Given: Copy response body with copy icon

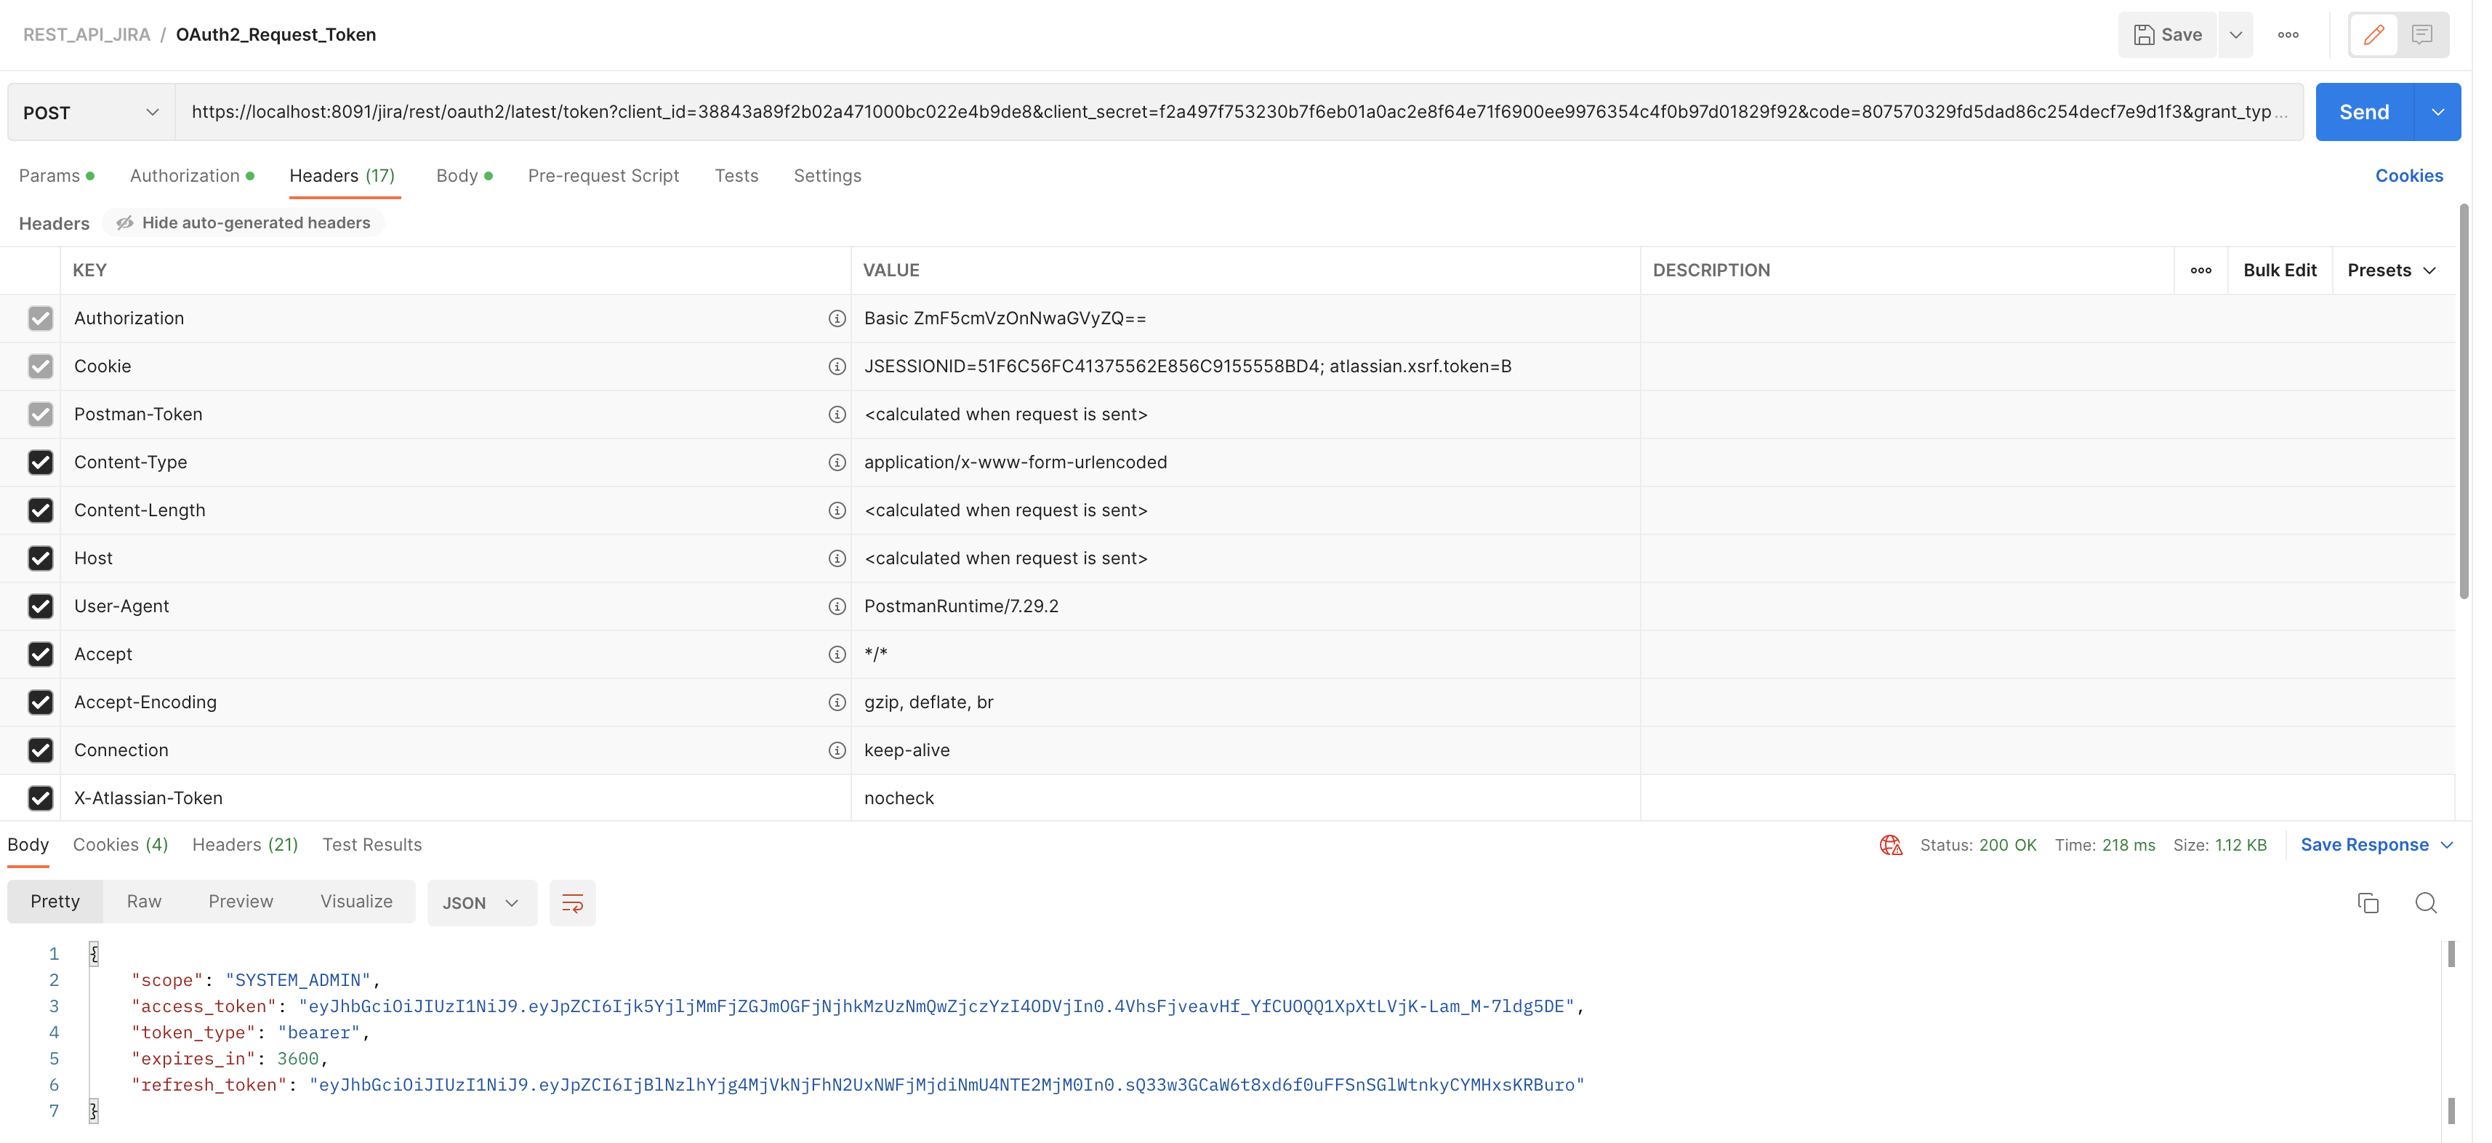Looking at the screenshot, I should [x=2367, y=903].
